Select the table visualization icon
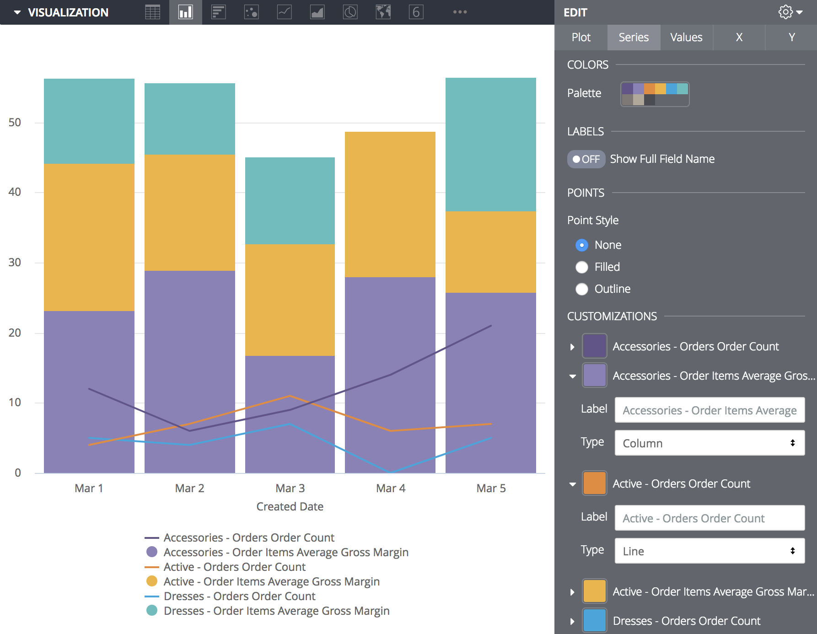817x634 pixels. 152,12
